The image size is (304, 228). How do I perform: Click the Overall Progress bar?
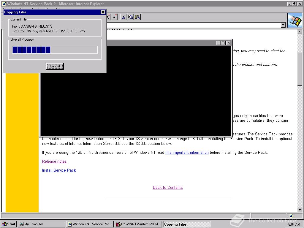tap(55, 50)
